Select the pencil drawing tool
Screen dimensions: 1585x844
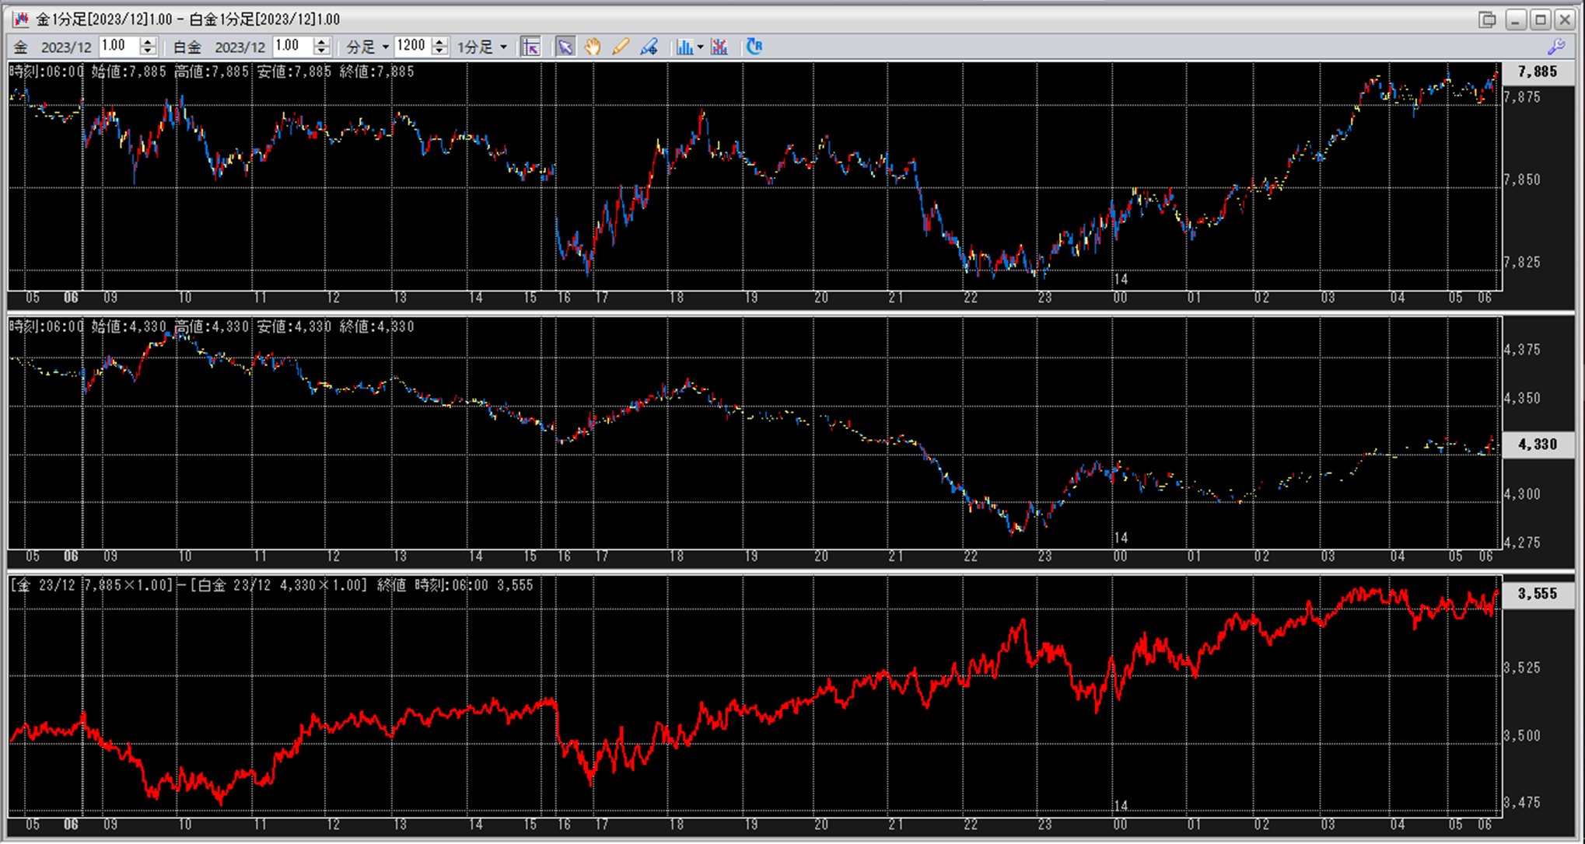(x=620, y=47)
